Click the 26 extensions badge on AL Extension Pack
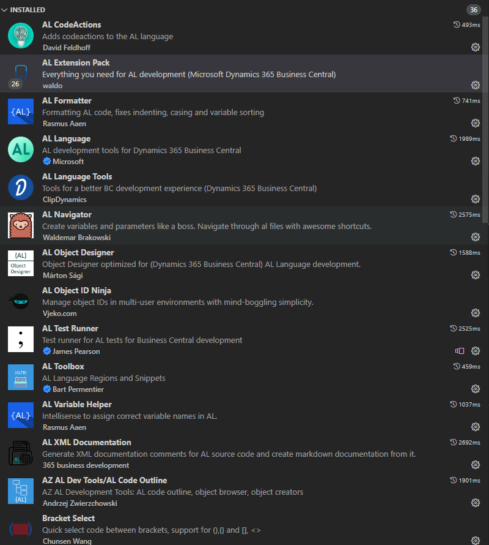This screenshot has height=545, width=489. [15, 84]
